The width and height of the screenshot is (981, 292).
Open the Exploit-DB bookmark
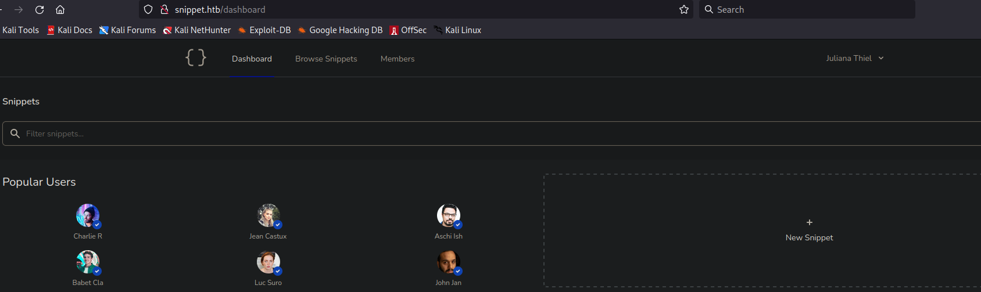264,30
